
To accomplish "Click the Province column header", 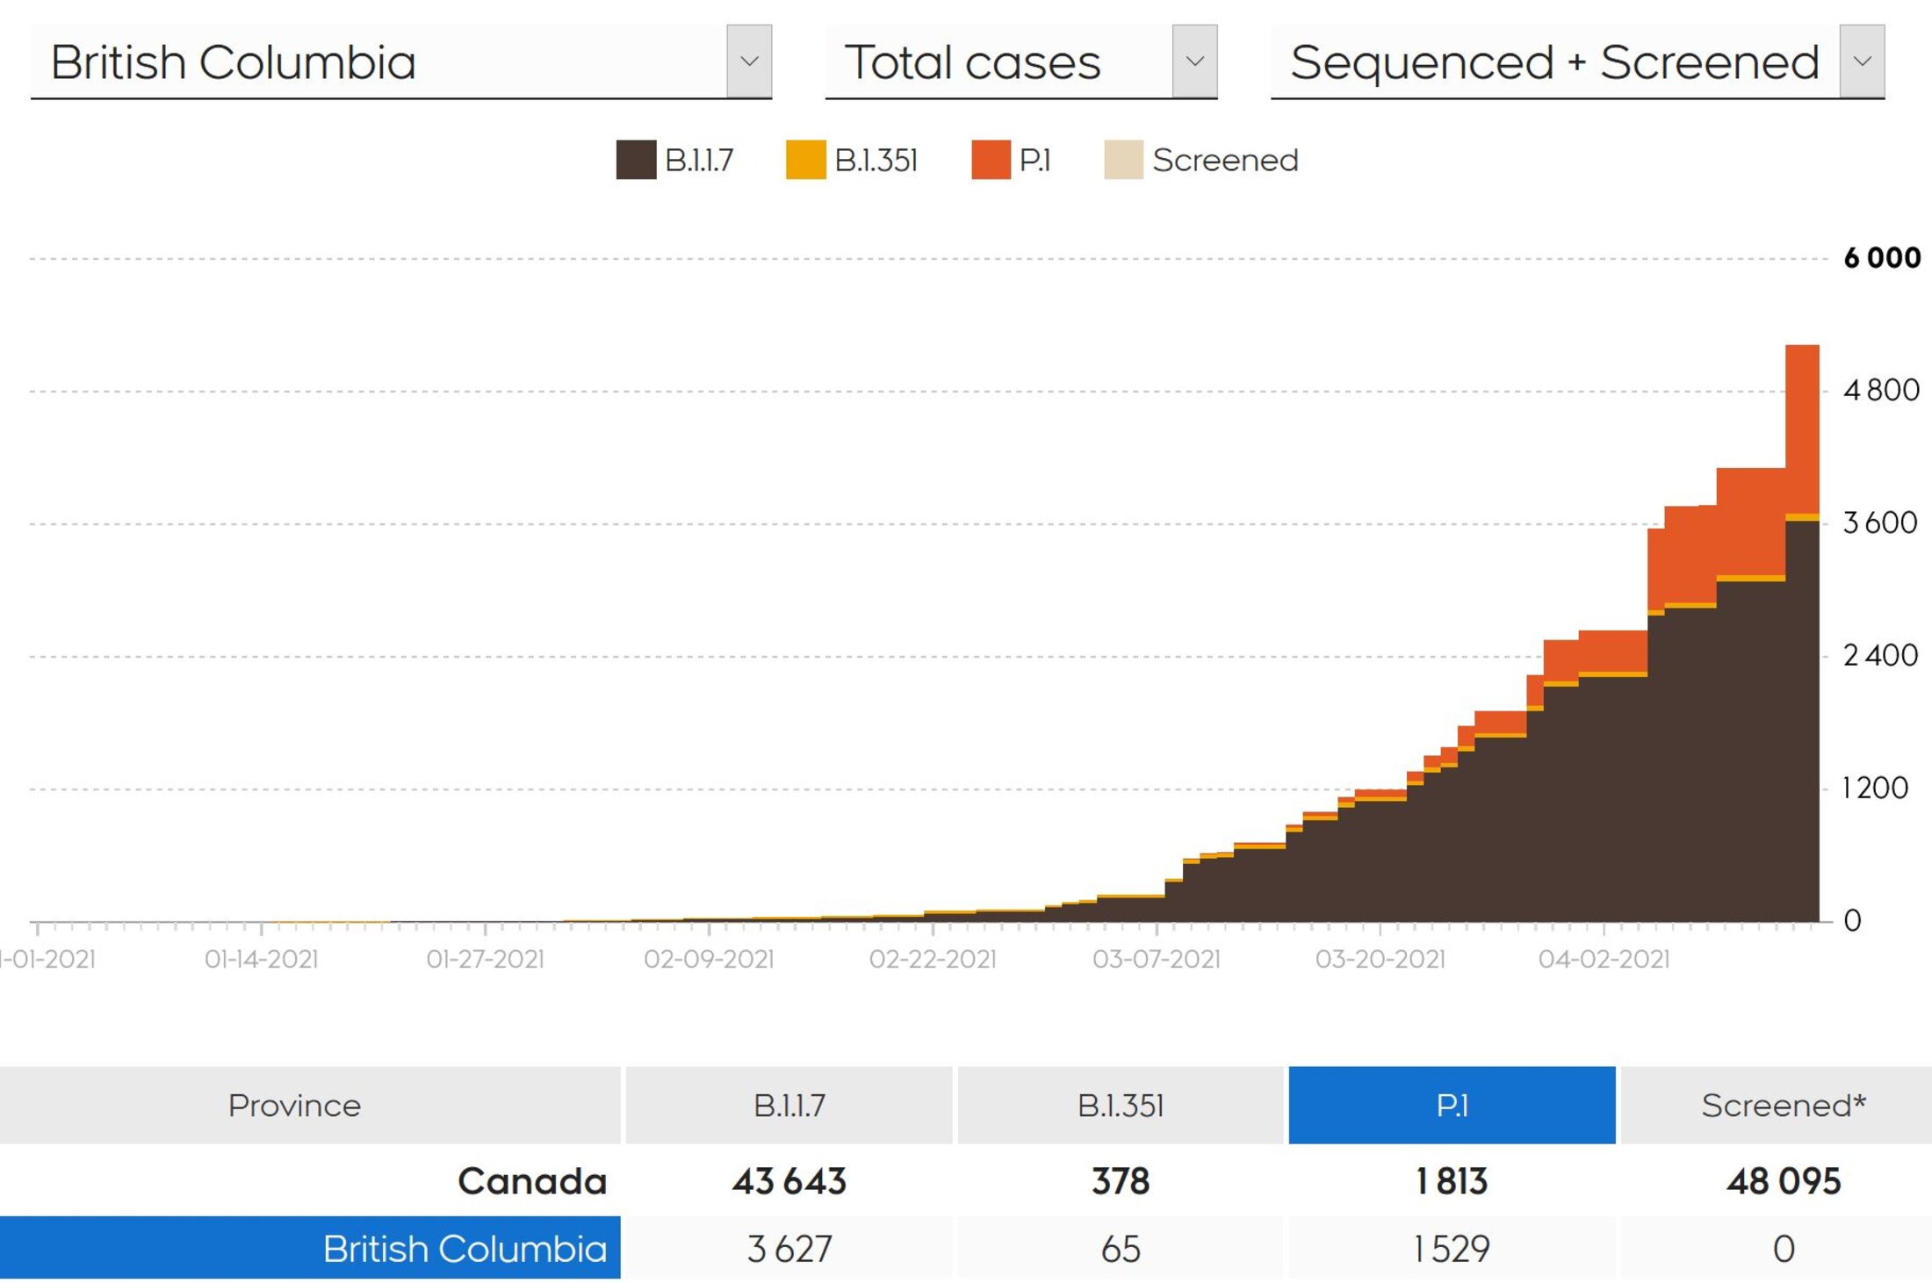I will tap(294, 1105).
